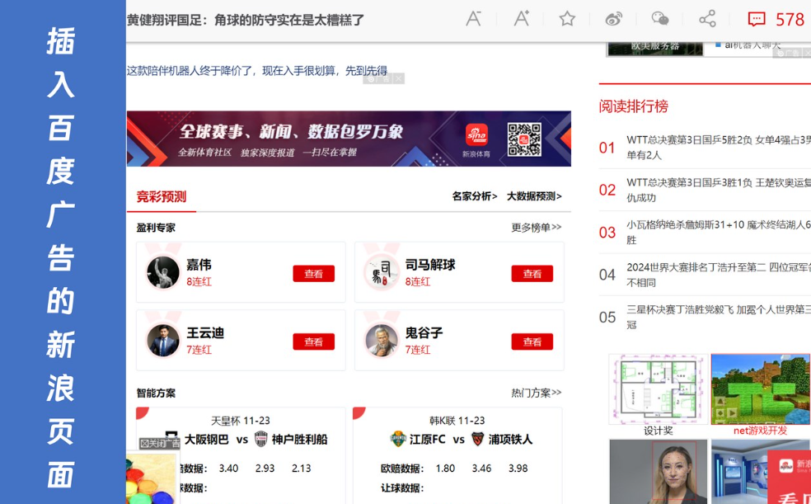The width and height of the screenshot is (811, 504).
Task: Select odds value 3.46
Action: click(x=481, y=469)
